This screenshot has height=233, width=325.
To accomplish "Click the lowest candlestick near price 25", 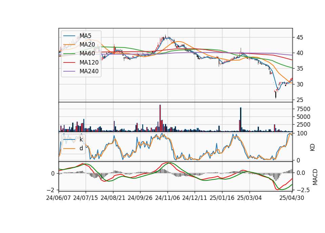I will pyautogui.click(x=276, y=95).
